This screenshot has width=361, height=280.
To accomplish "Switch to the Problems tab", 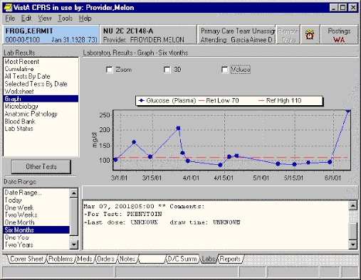I will pyautogui.click(x=61, y=259).
